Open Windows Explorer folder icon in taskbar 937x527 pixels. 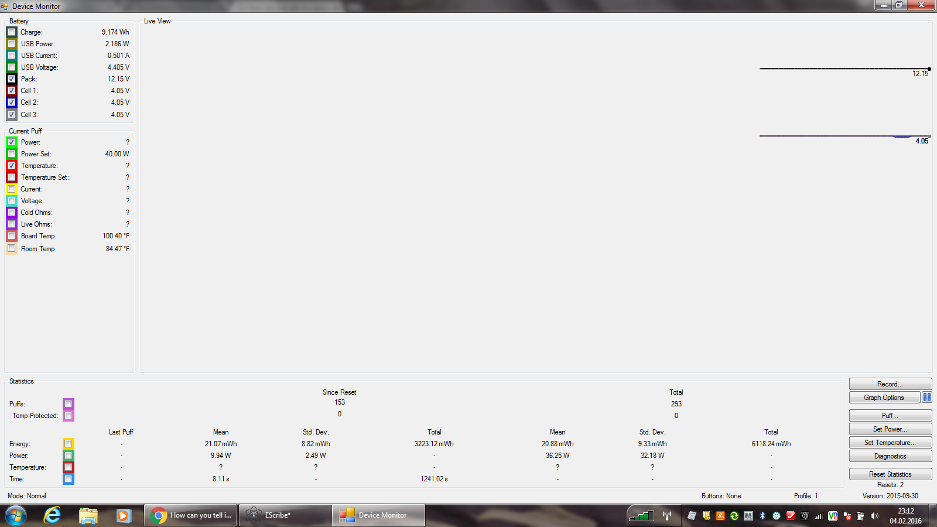pyautogui.click(x=88, y=515)
